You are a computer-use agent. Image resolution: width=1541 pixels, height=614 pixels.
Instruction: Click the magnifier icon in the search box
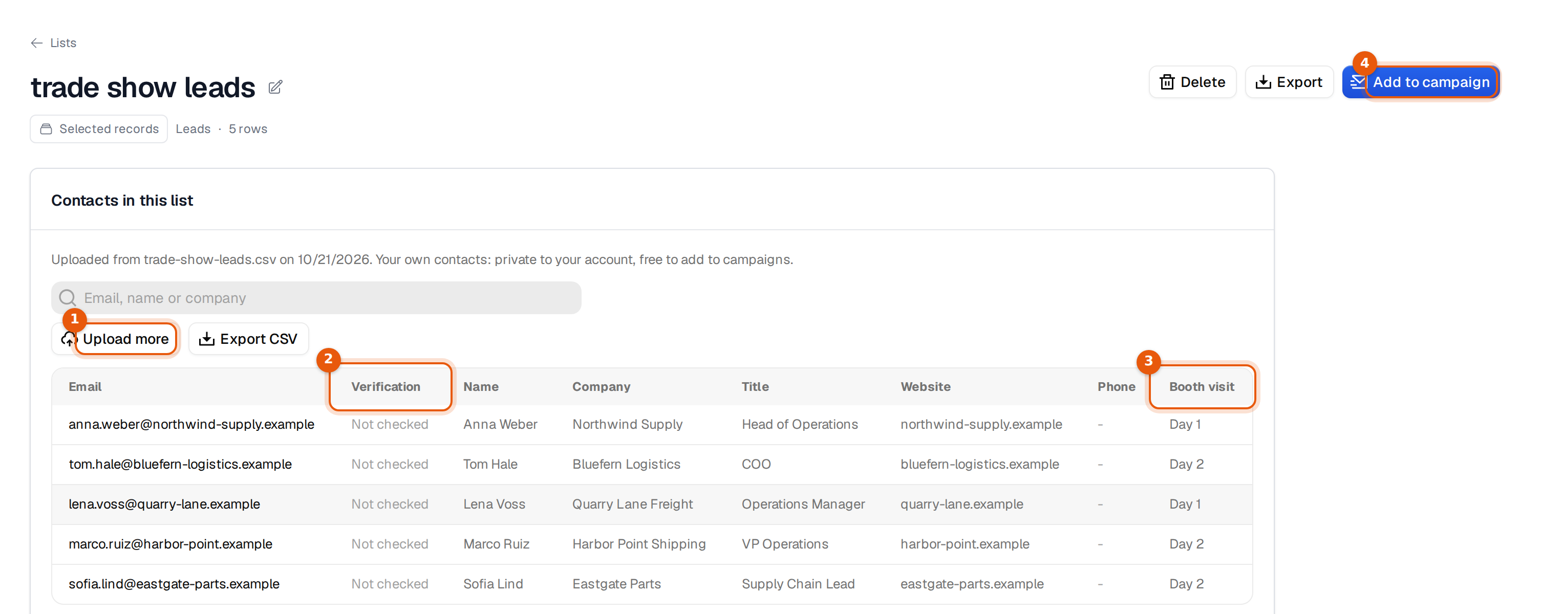(68, 298)
